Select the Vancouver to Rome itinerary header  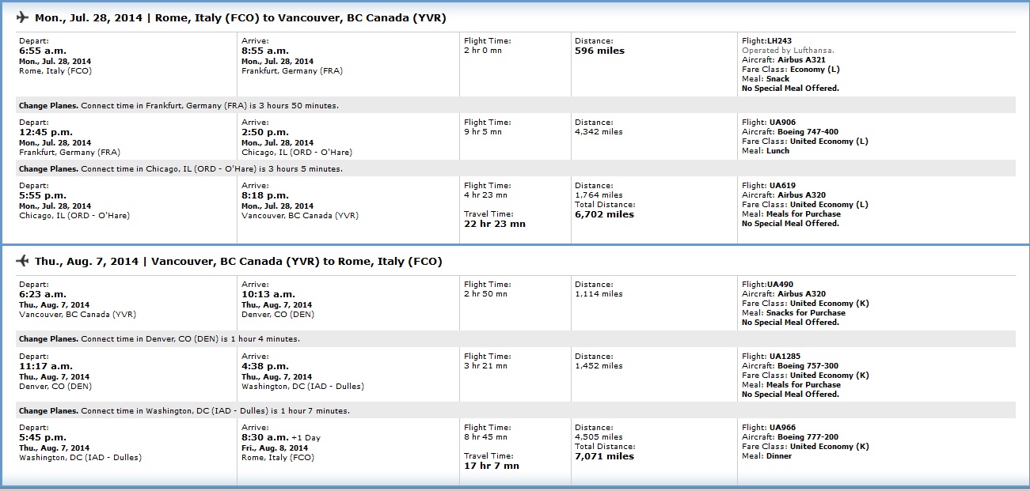[238, 261]
